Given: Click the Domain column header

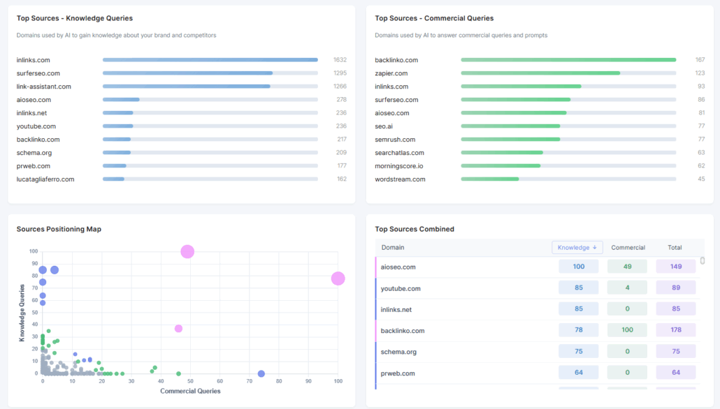Looking at the screenshot, I should pyautogui.click(x=393, y=247).
